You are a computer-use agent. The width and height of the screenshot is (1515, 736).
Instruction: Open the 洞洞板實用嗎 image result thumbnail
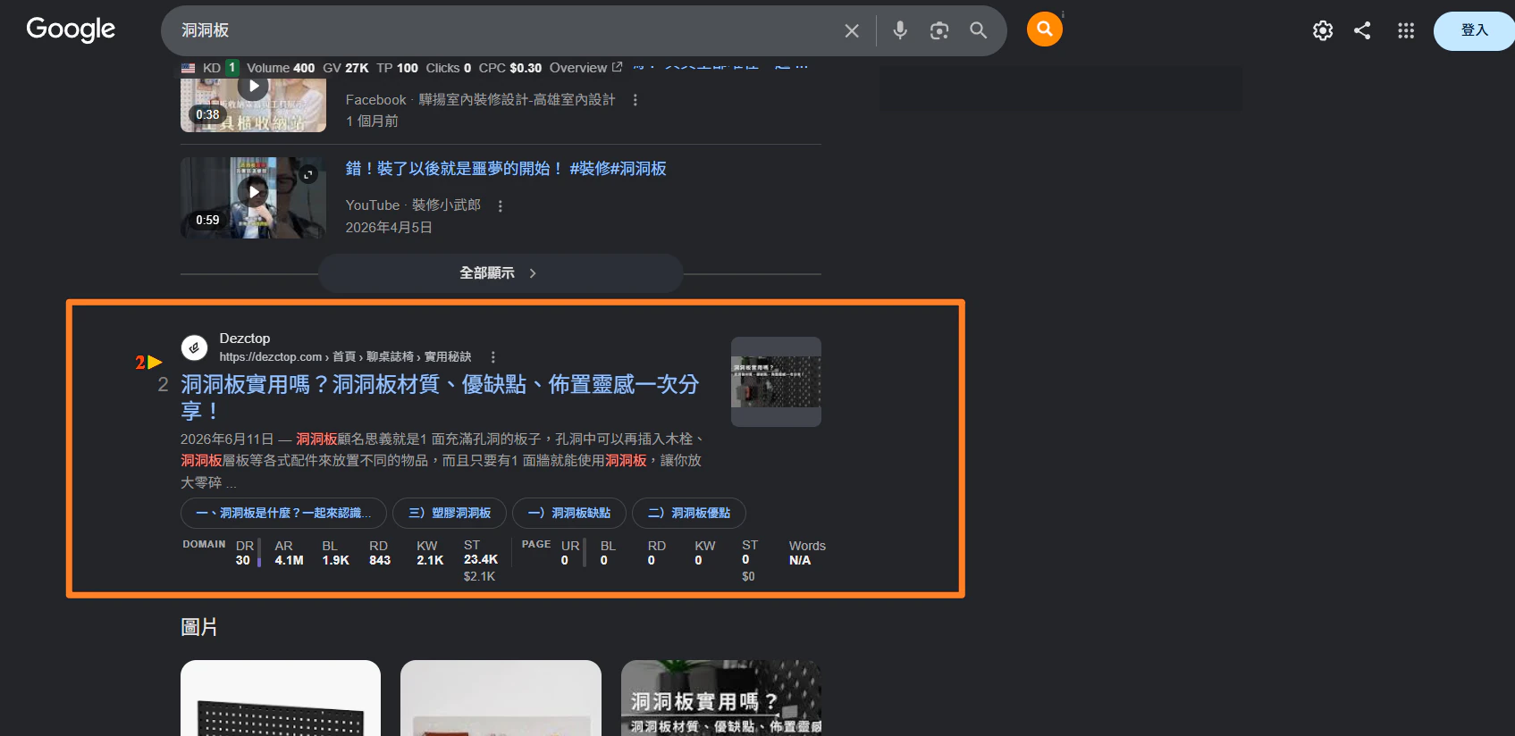(x=721, y=698)
